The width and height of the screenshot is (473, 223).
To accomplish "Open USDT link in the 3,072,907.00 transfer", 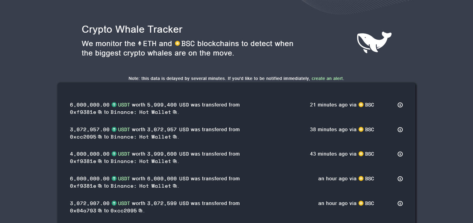I will click(x=124, y=203).
